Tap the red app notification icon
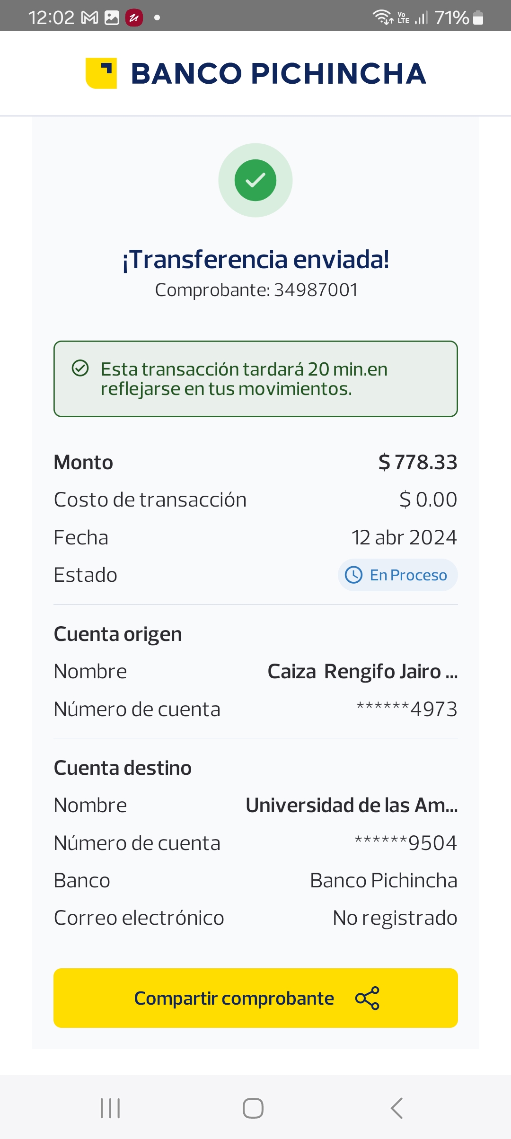 (134, 18)
